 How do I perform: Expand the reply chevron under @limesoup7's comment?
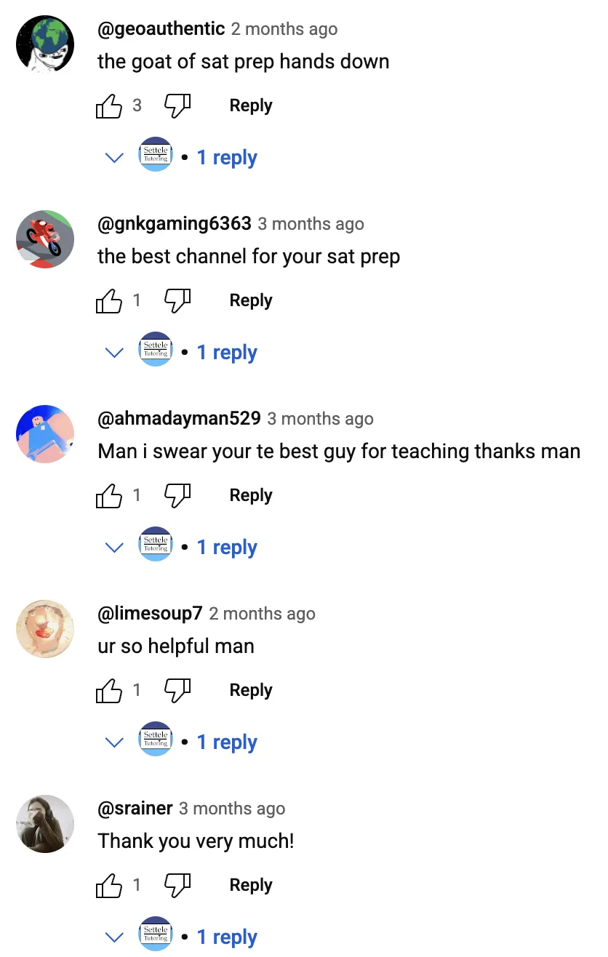click(x=114, y=742)
